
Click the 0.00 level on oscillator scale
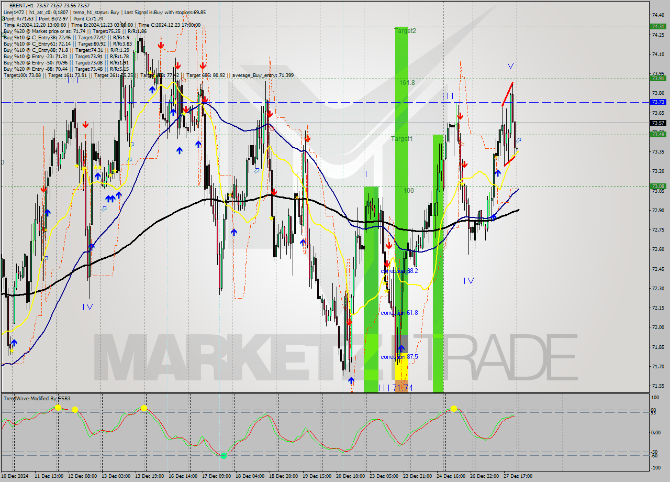click(656, 432)
